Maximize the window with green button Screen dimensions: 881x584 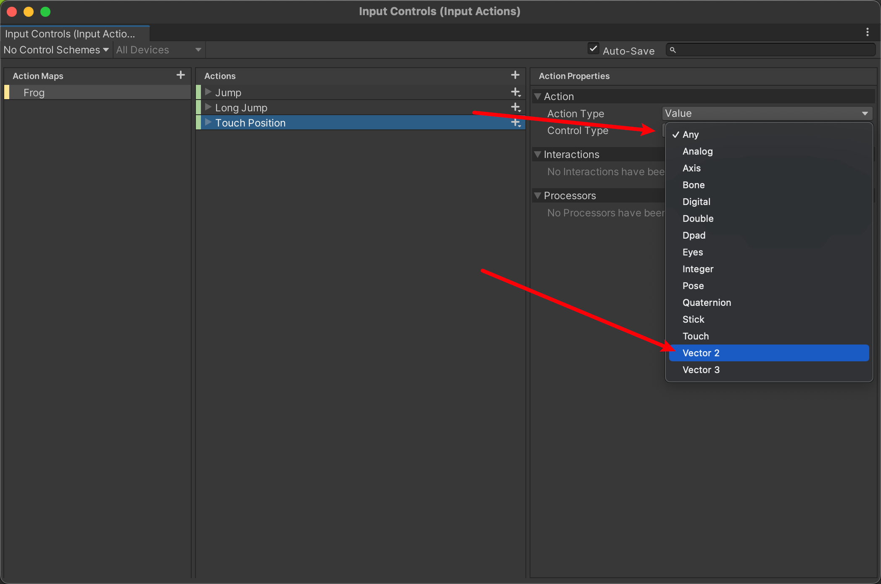coord(45,11)
